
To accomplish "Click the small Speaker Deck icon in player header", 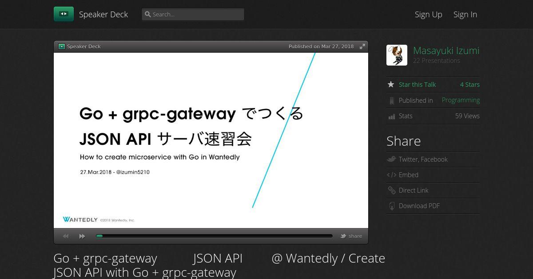I will click(x=62, y=46).
